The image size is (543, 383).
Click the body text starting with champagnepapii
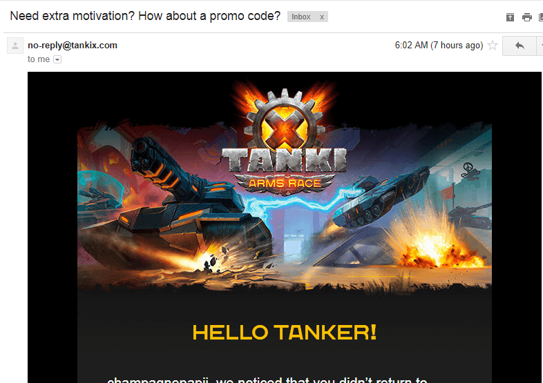[x=267, y=380]
